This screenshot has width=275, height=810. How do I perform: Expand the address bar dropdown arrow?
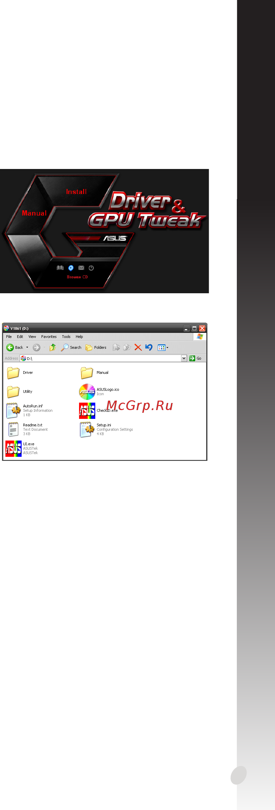pos(184,358)
